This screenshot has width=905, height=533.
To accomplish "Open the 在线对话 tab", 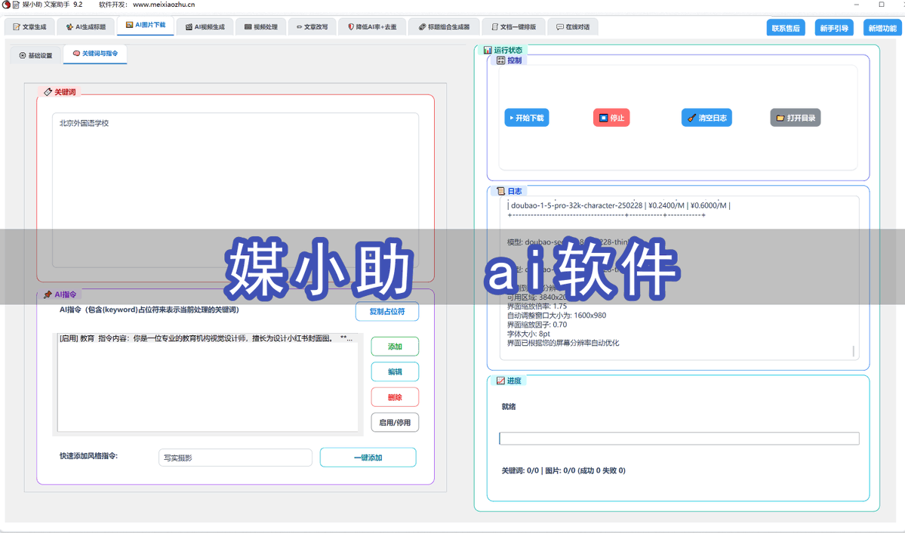I will (573, 26).
